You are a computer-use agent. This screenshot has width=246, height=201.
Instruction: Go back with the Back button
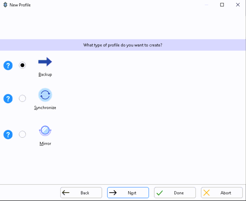[x=81, y=193]
